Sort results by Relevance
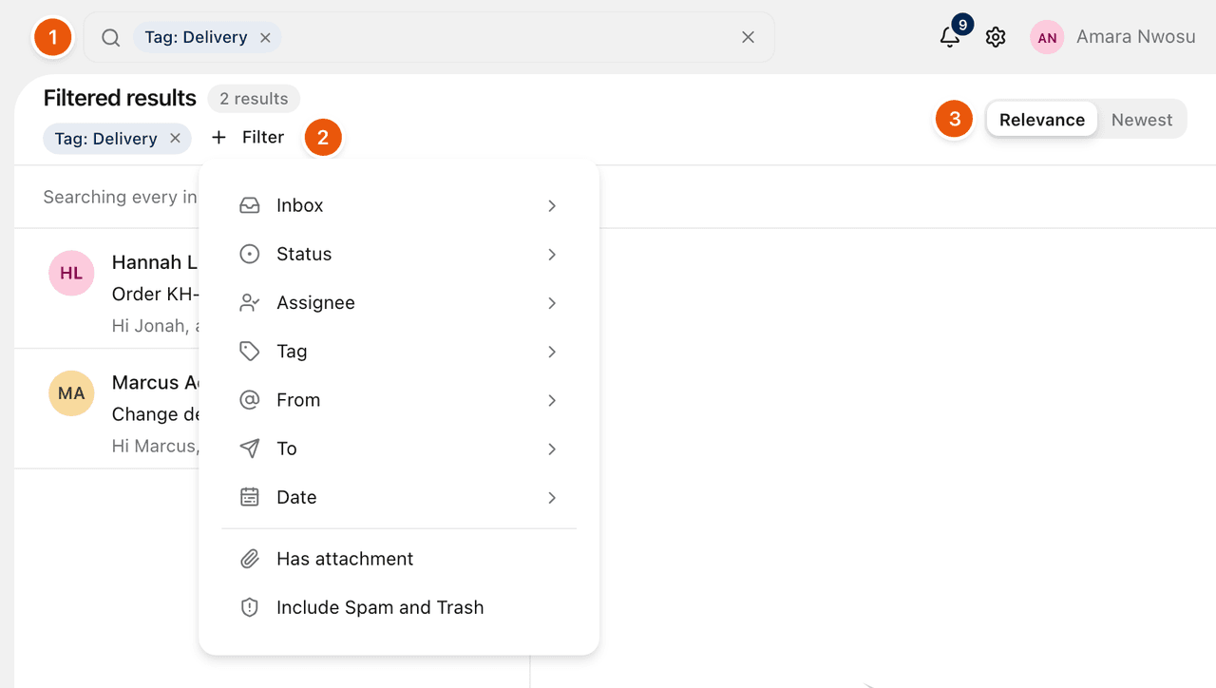Image resolution: width=1216 pixels, height=688 pixels. [1042, 120]
